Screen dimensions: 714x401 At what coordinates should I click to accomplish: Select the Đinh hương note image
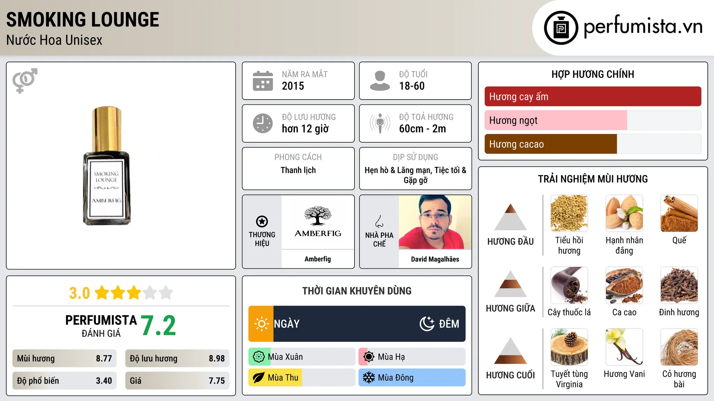click(679, 285)
